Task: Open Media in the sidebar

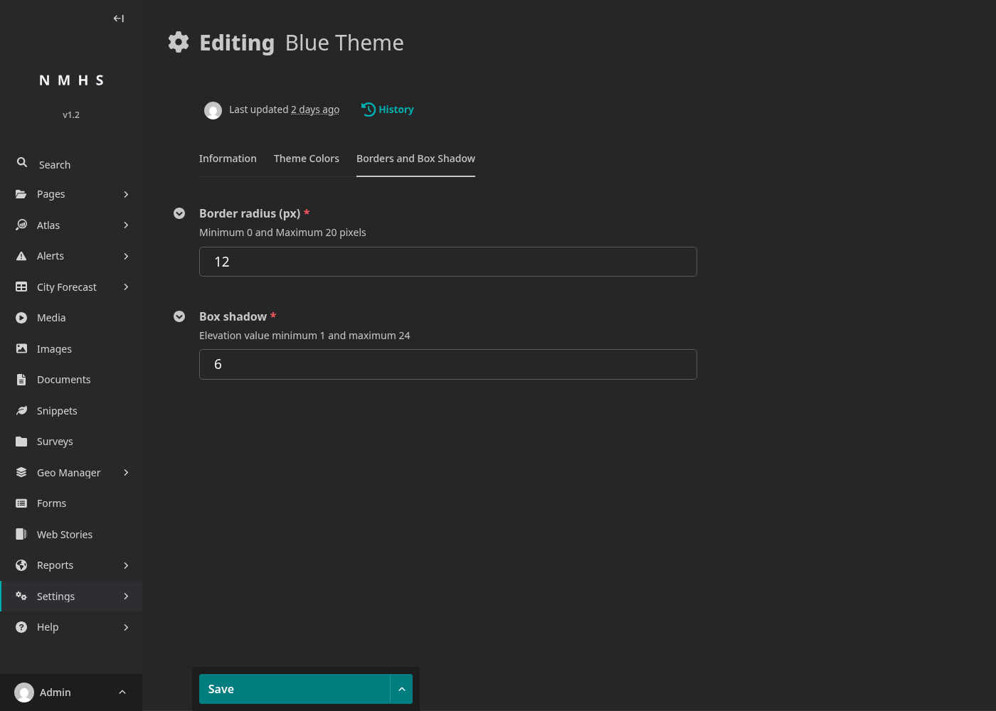Action: click(71, 318)
